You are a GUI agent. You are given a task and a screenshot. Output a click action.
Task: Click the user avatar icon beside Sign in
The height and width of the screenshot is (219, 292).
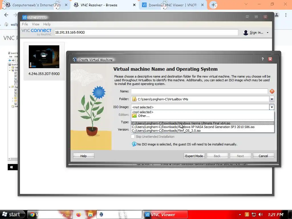coord(246,33)
